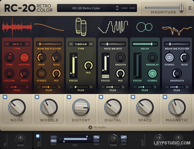Toggle the Wobble STEREO button
This screenshot has width=194, height=149.
pyautogui.click(x=41, y=73)
